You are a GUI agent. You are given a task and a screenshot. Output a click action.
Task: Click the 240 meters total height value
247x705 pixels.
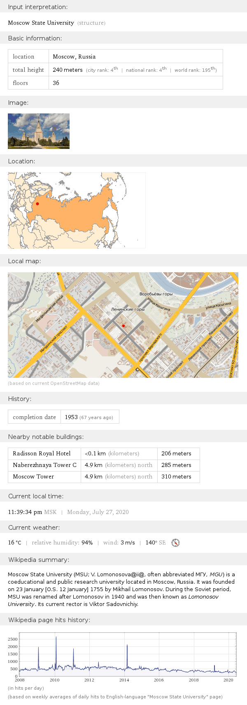point(68,70)
